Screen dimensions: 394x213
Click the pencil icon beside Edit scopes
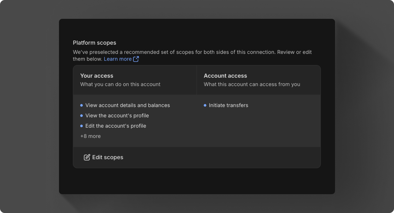coord(87,157)
